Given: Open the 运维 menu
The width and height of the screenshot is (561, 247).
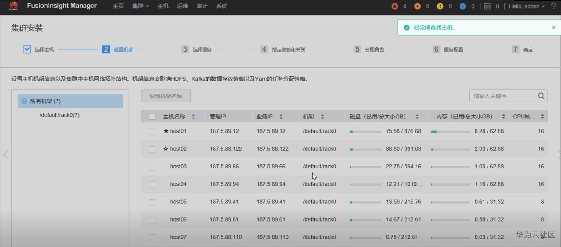Looking at the screenshot, I should coord(182,6).
